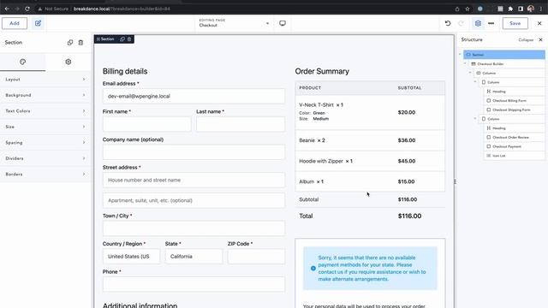
Task: Select Checkout Payment in Structure tree
Action: pos(514,146)
